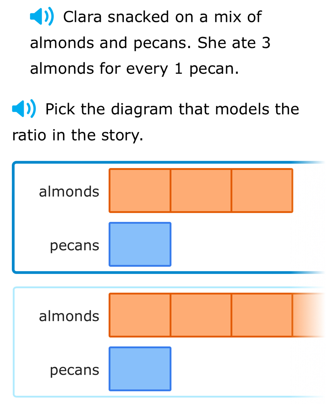
Task: Click the blue pecan block in bottom diagram
Action: 140,369
